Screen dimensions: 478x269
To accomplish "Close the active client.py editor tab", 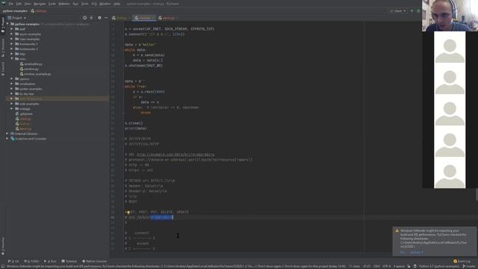I will (153, 18).
